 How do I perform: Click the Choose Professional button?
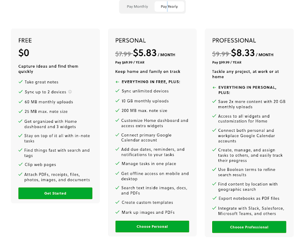coord(249,227)
